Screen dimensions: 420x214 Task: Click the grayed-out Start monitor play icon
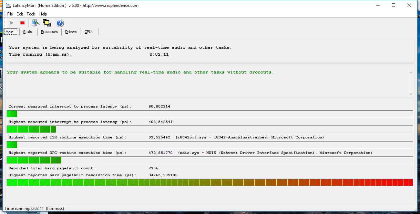[12, 23]
